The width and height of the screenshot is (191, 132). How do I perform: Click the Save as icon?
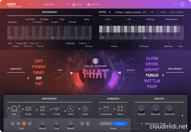pos(89,4)
